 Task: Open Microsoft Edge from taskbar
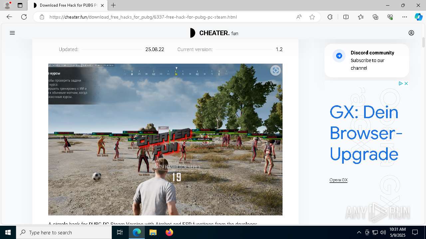click(137, 232)
